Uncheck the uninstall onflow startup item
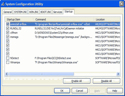Viewport: 125px width, 96px height. pyautogui.click(x=8, y=24)
